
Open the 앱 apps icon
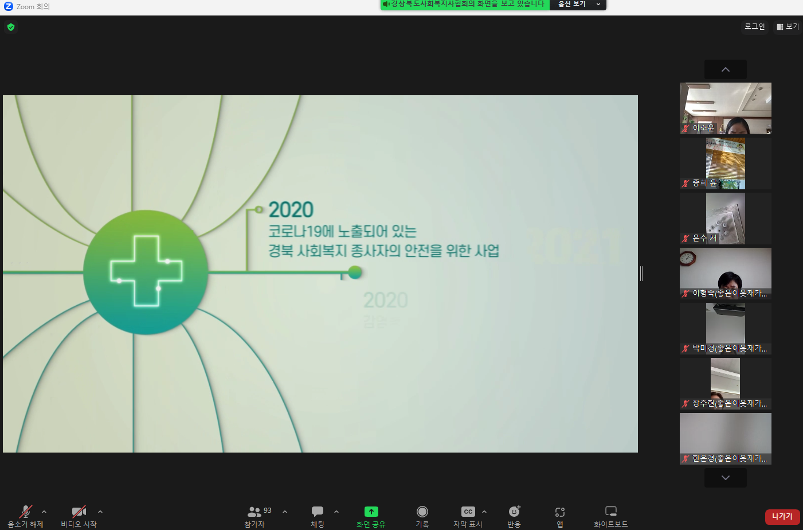coord(560,512)
